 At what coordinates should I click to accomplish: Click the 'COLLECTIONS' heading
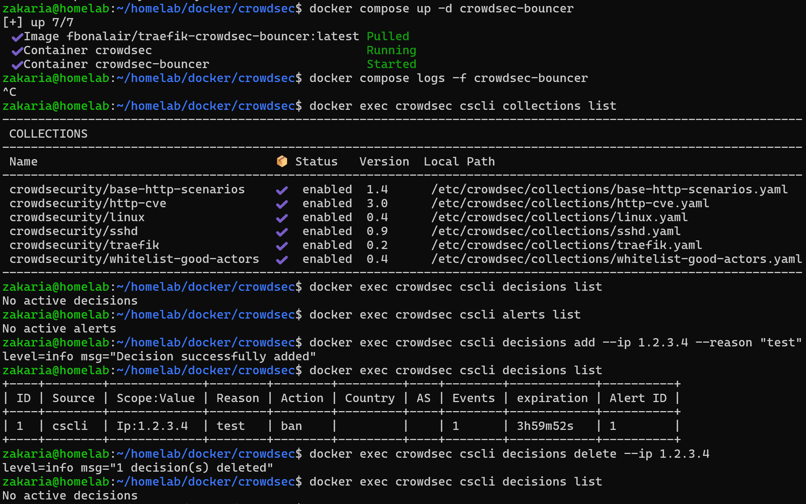tap(49, 134)
